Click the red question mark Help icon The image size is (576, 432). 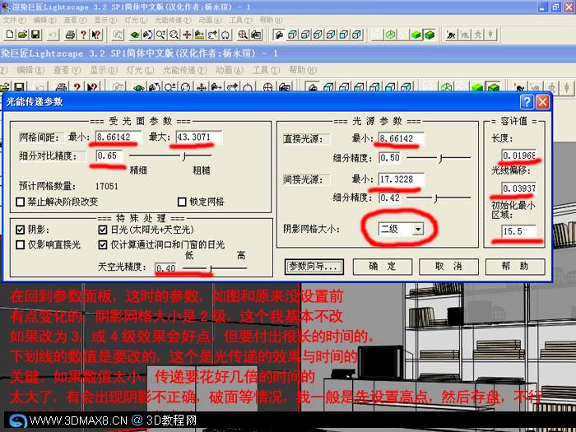[83, 35]
